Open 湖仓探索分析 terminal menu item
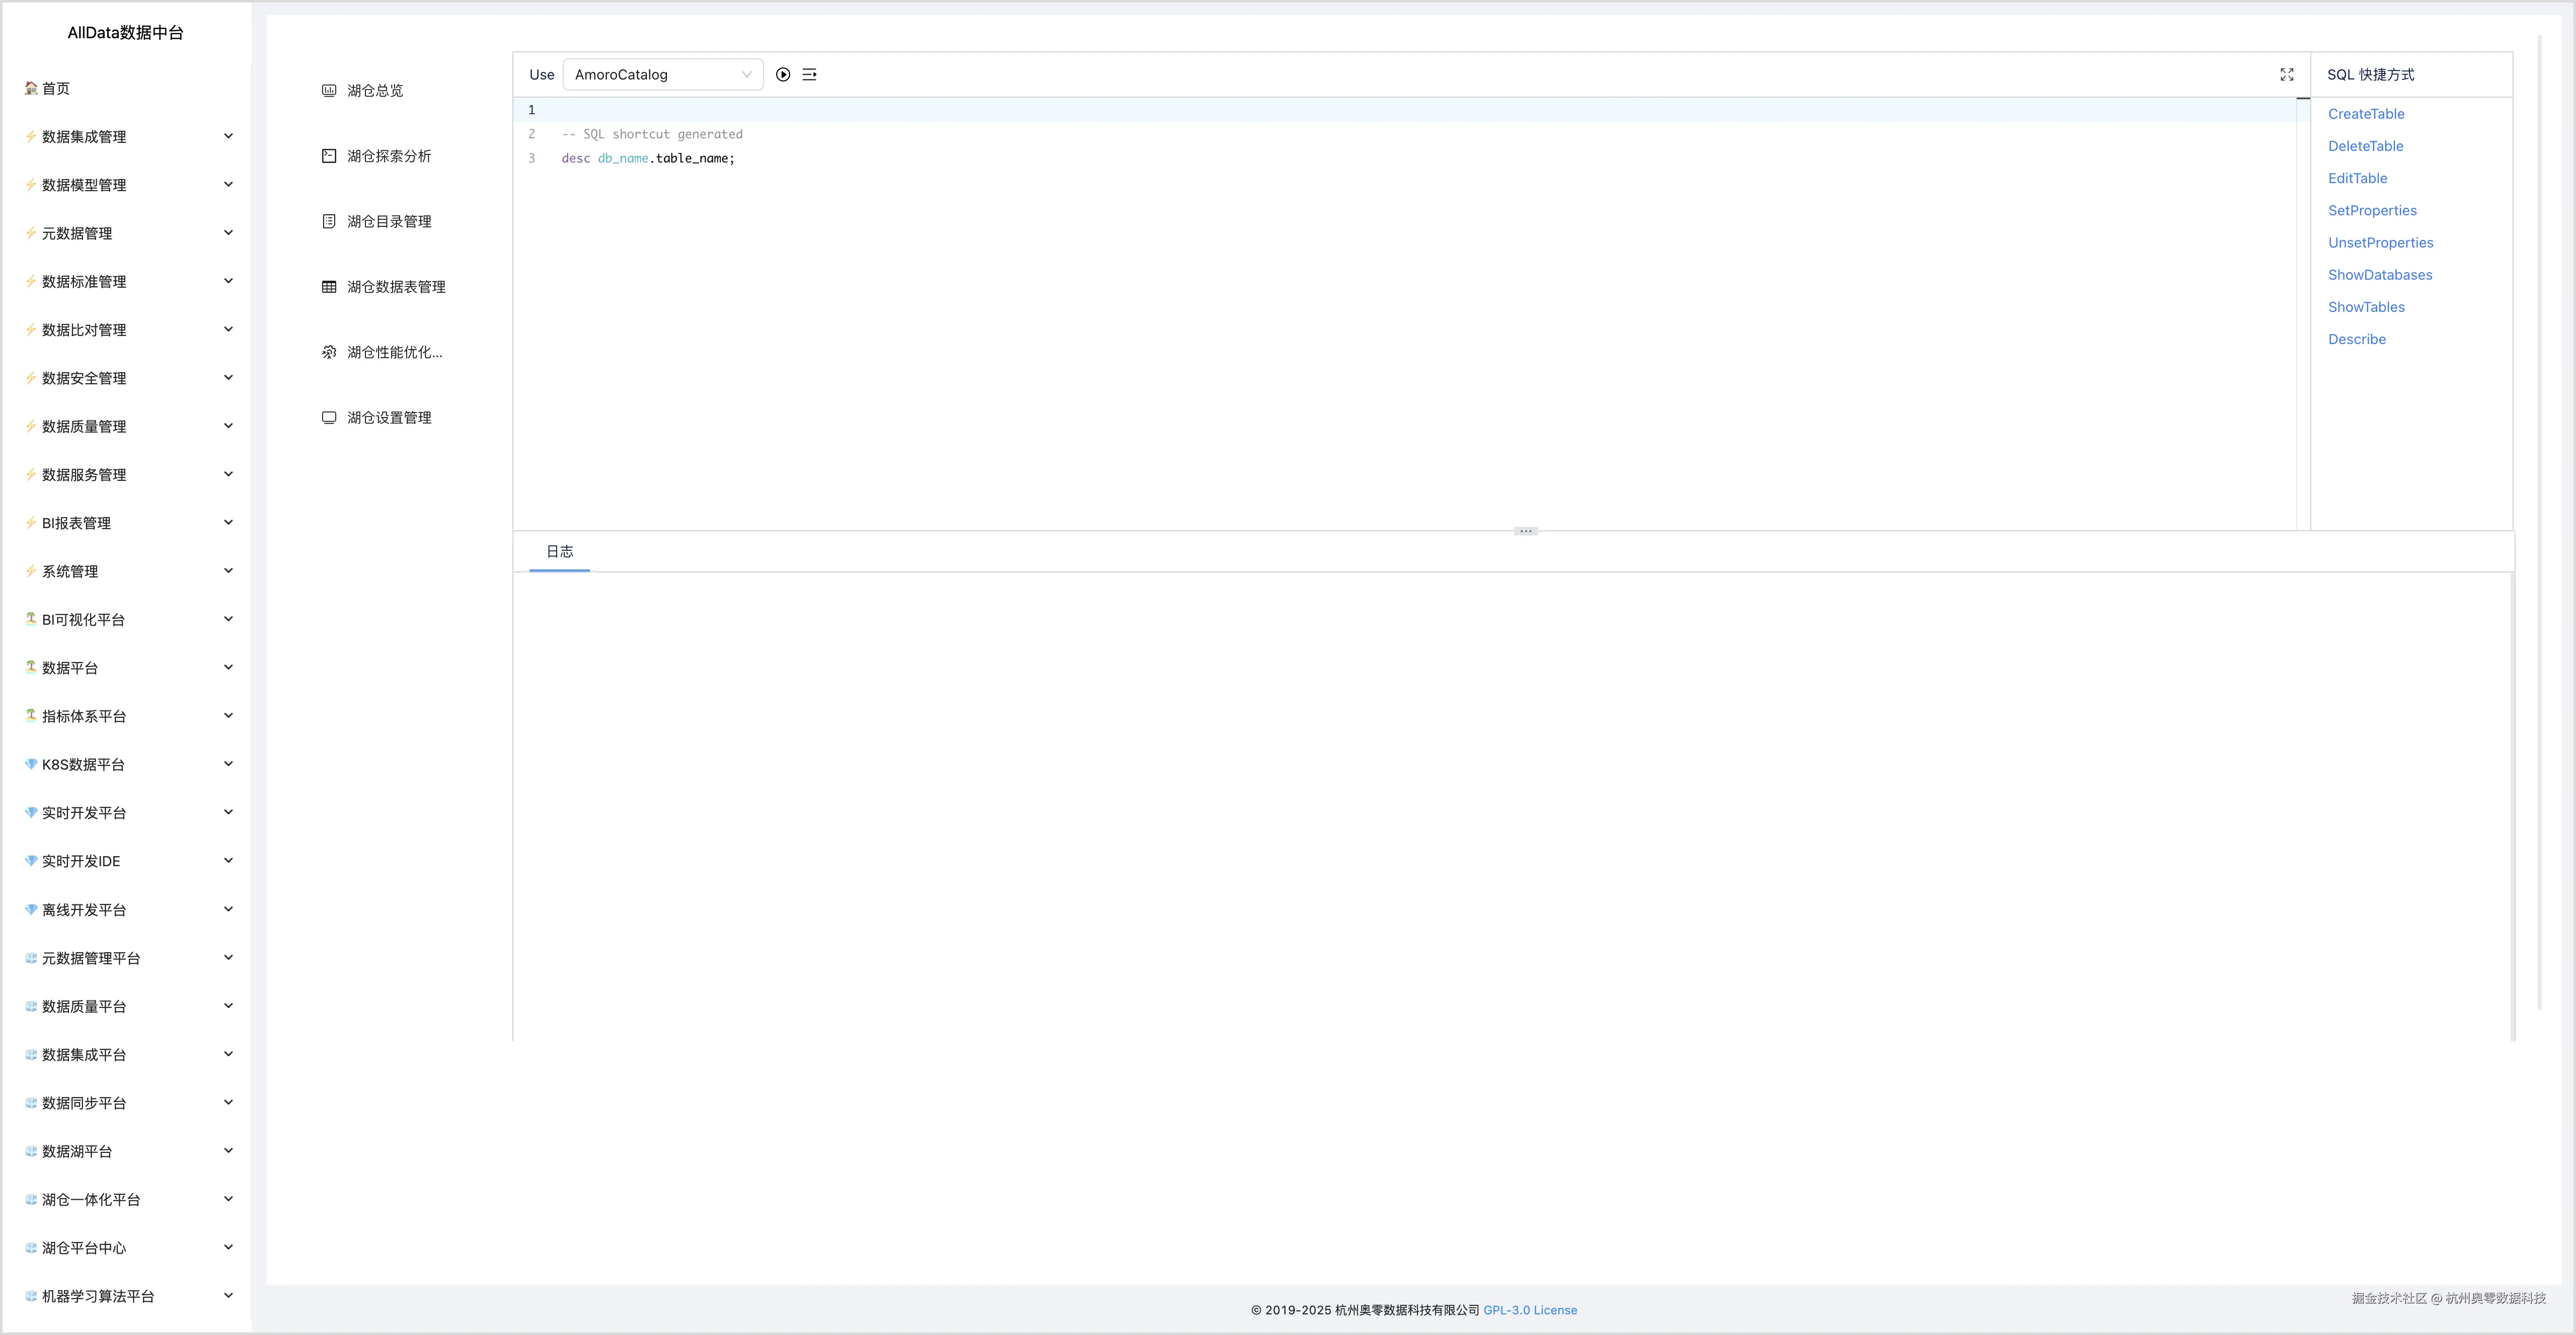This screenshot has height=1335, width=2576. [x=388, y=156]
